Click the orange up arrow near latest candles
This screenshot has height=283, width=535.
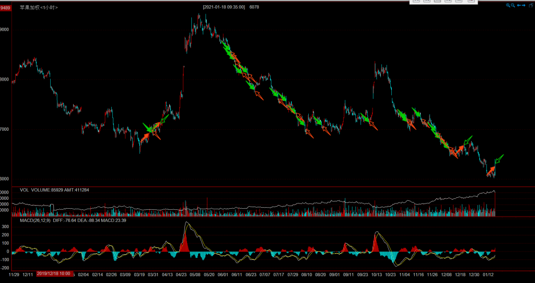[x=491, y=170]
